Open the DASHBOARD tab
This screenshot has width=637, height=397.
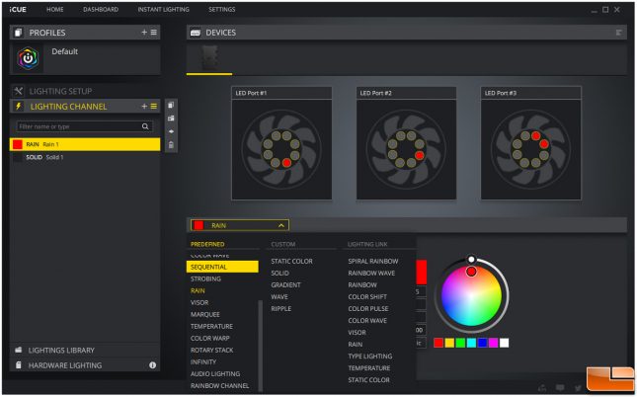(x=101, y=9)
